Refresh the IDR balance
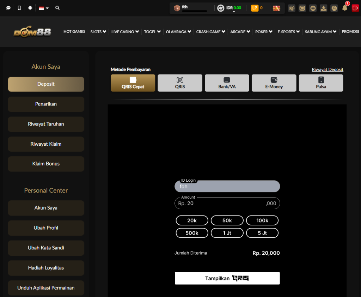The height and width of the screenshot is (297, 361). click(221, 8)
